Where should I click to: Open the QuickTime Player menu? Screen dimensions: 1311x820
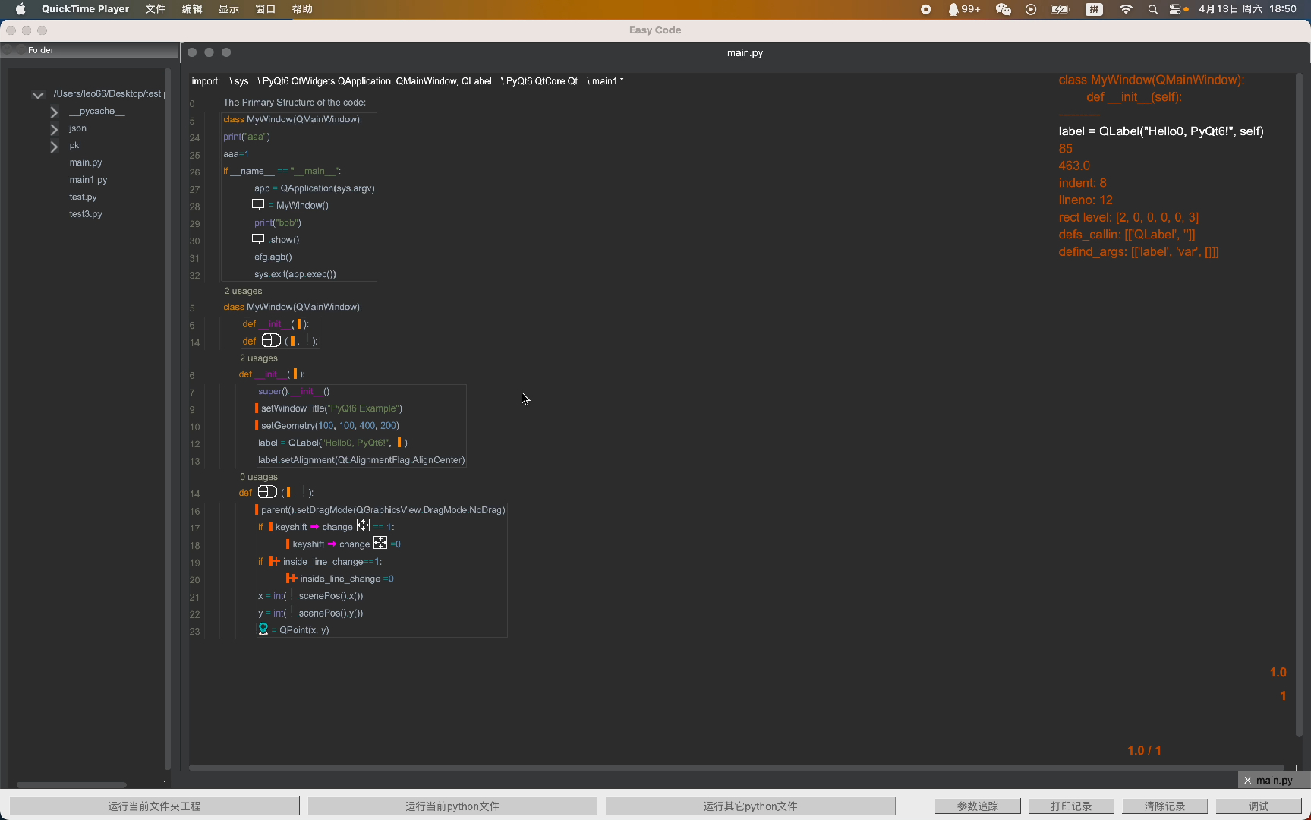coord(85,9)
